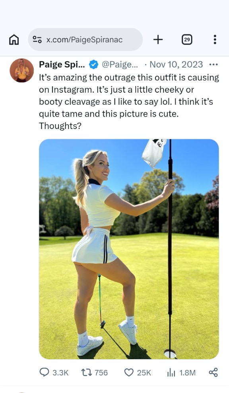The width and height of the screenshot is (229, 393).
Task: Open the browser three-dot overflow menu
Action: (215, 39)
